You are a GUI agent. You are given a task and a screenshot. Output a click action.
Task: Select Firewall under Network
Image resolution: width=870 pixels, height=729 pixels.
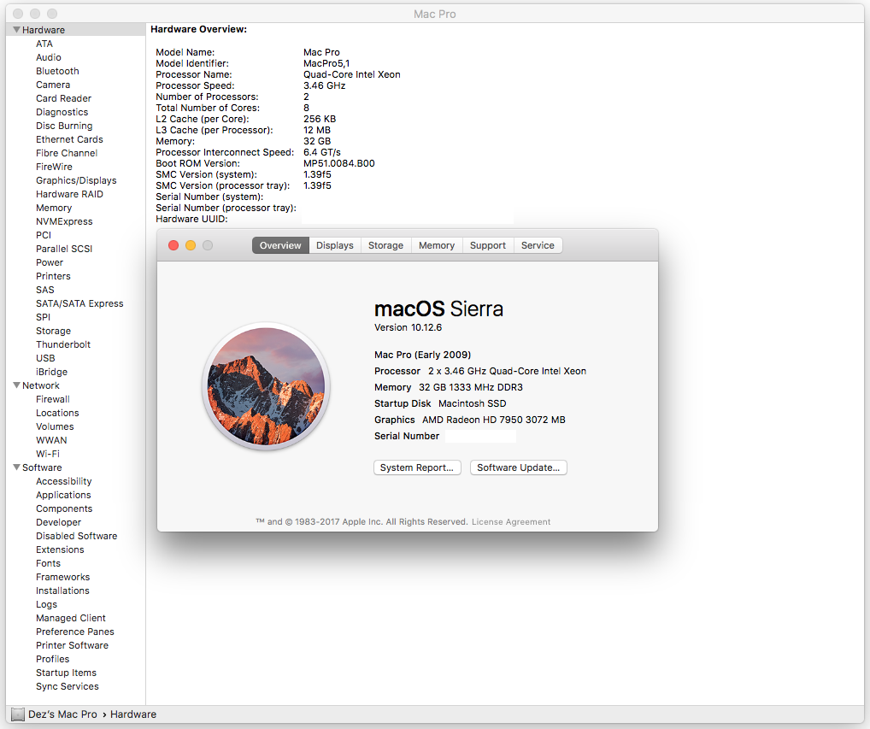(x=53, y=399)
